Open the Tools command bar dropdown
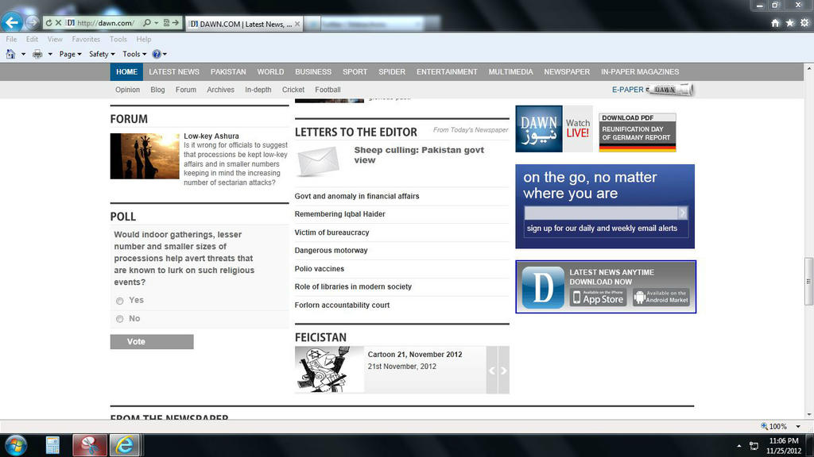Image resolution: width=814 pixels, height=457 pixels. click(134, 54)
